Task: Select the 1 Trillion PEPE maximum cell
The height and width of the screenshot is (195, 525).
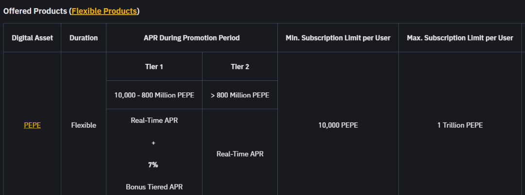Action: coord(460,125)
